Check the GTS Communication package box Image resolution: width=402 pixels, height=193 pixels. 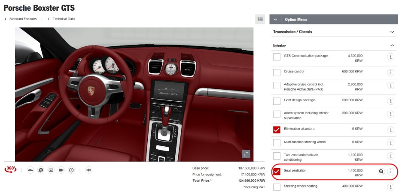(x=277, y=57)
